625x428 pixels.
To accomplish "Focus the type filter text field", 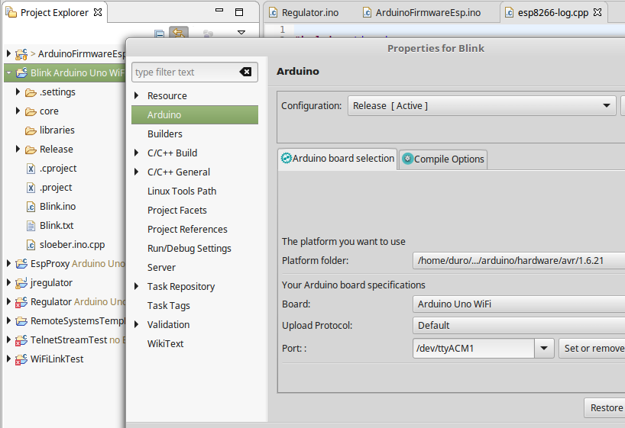I will (x=183, y=72).
